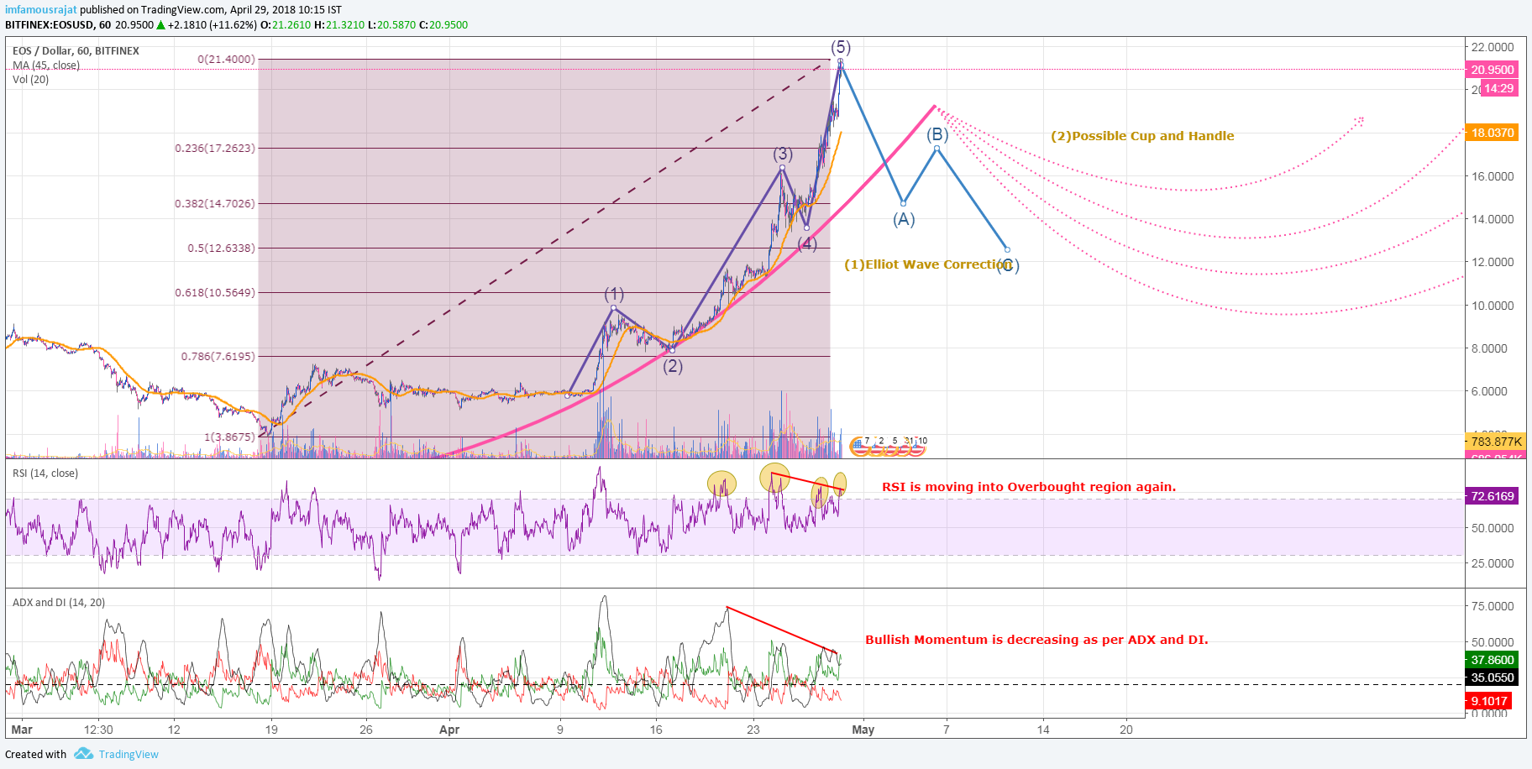Click the 783.877K volume label
Image resolution: width=1532 pixels, height=769 pixels.
(x=1496, y=442)
